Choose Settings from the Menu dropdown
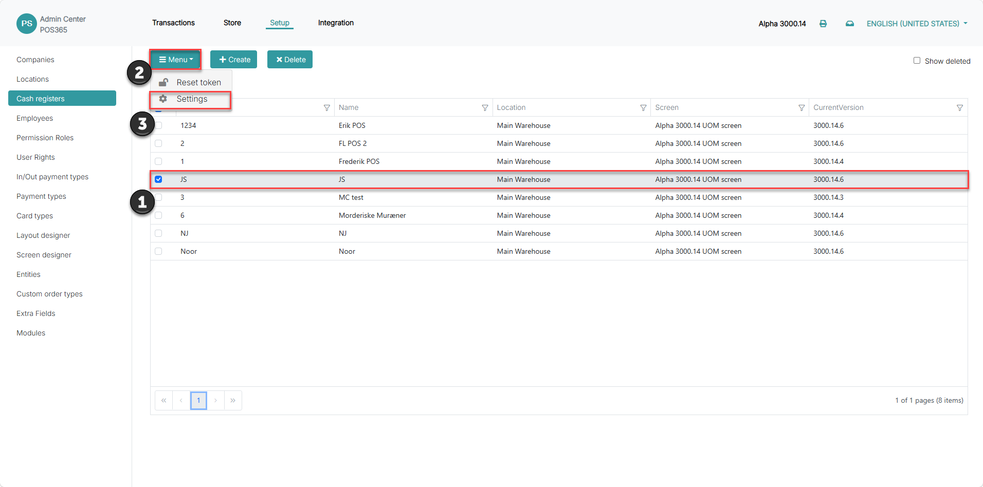 [191, 99]
